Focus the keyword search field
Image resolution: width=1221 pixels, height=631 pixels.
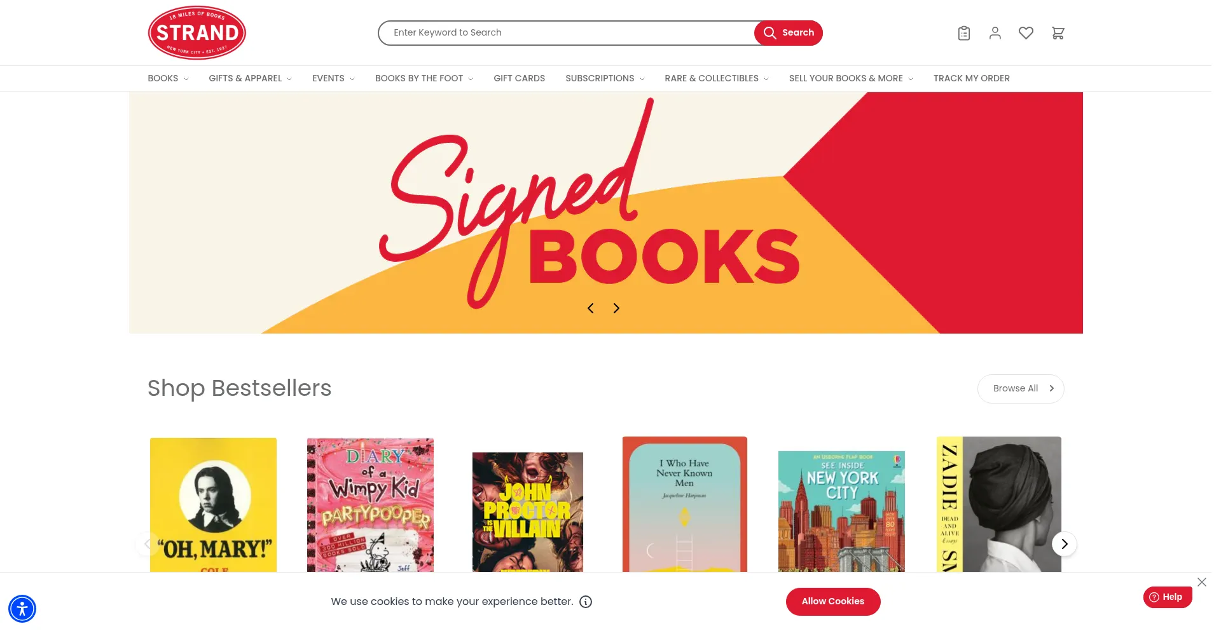(x=566, y=33)
